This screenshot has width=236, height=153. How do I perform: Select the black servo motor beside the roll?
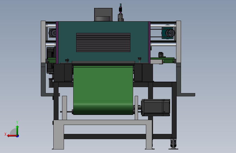click(156, 108)
